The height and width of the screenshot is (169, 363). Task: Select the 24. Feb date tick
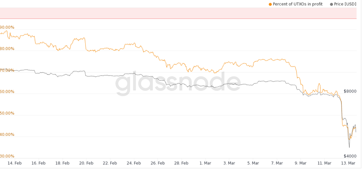(134, 163)
